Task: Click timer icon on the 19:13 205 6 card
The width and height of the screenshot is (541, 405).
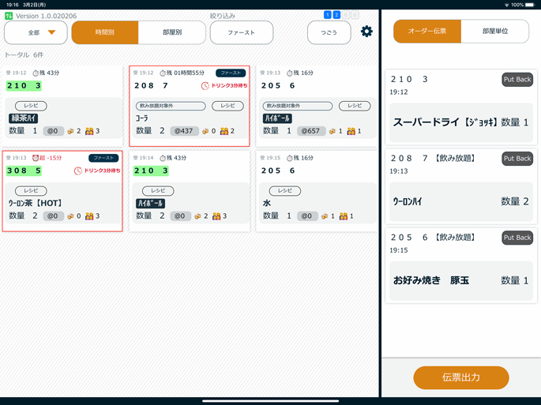Action: tap(290, 73)
